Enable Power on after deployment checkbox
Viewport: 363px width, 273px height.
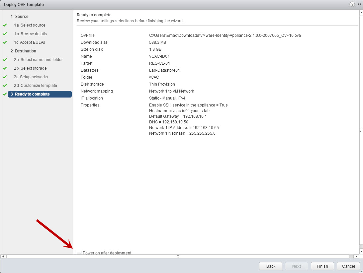79,253
